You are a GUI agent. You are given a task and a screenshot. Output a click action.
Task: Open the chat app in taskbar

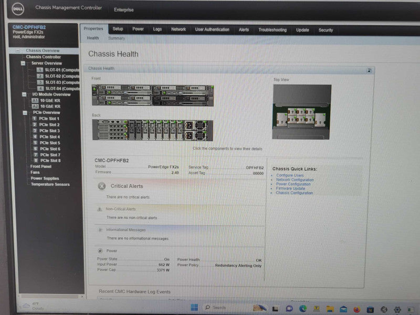pos(289,309)
